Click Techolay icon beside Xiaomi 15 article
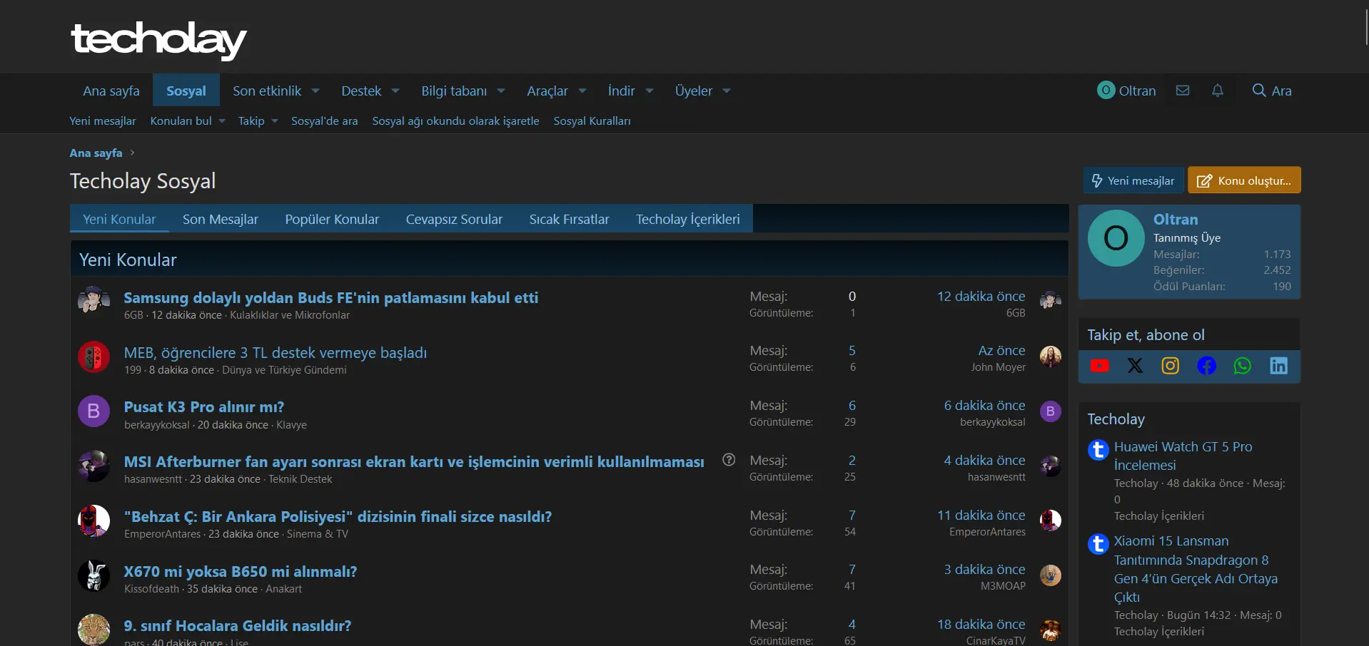The width and height of the screenshot is (1369, 646). tap(1098, 544)
